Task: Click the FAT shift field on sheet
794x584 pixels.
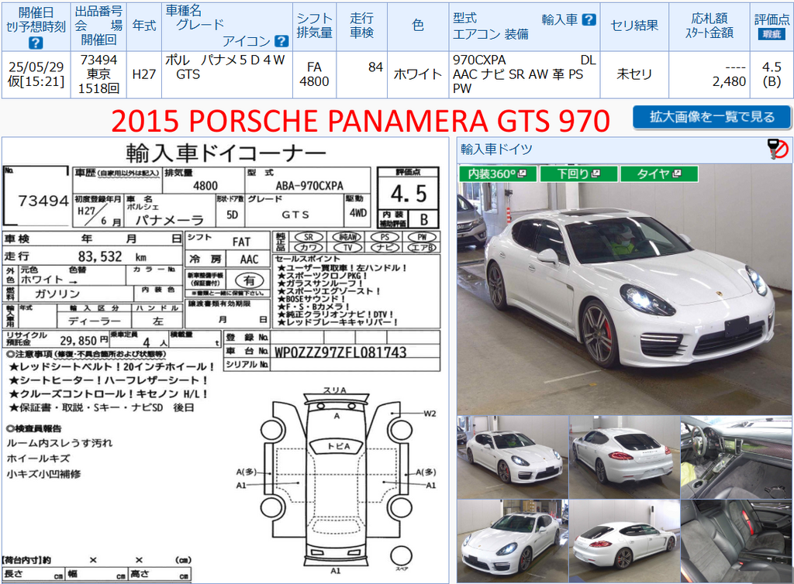Action: click(242, 242)
